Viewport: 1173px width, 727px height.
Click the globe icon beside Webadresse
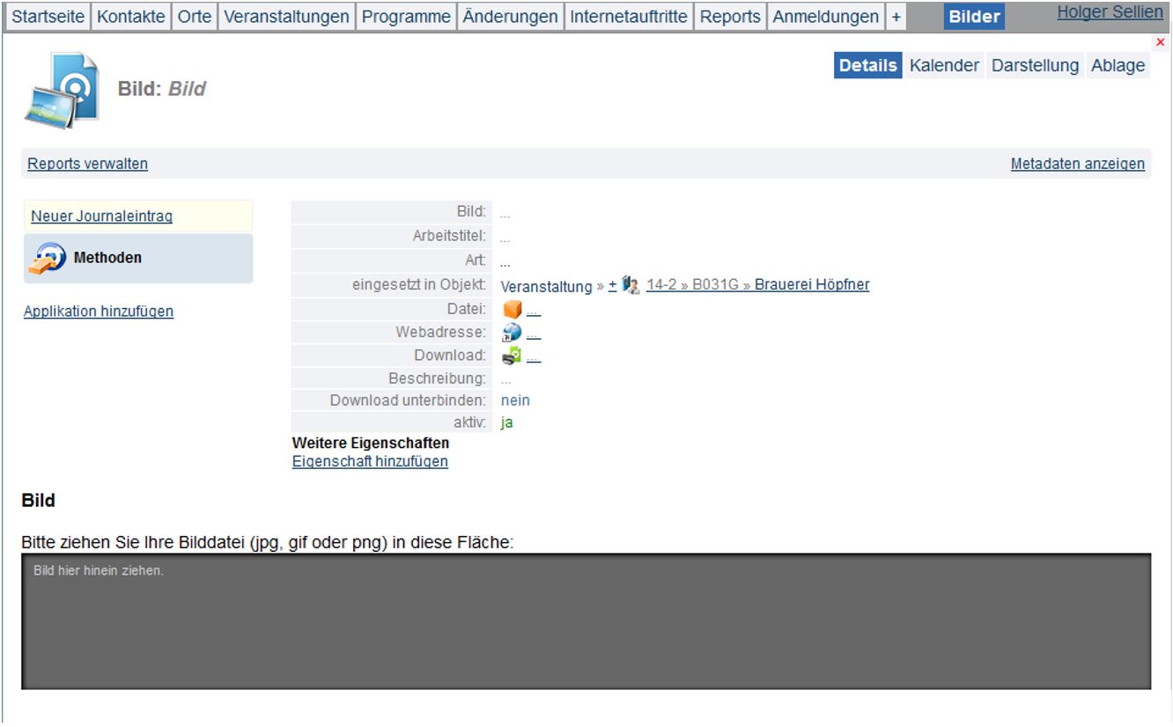[512, 333]
